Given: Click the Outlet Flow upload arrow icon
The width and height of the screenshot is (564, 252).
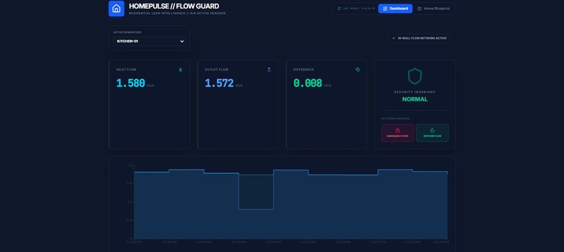Looking at the screenshot, I should tap(269, 70).
